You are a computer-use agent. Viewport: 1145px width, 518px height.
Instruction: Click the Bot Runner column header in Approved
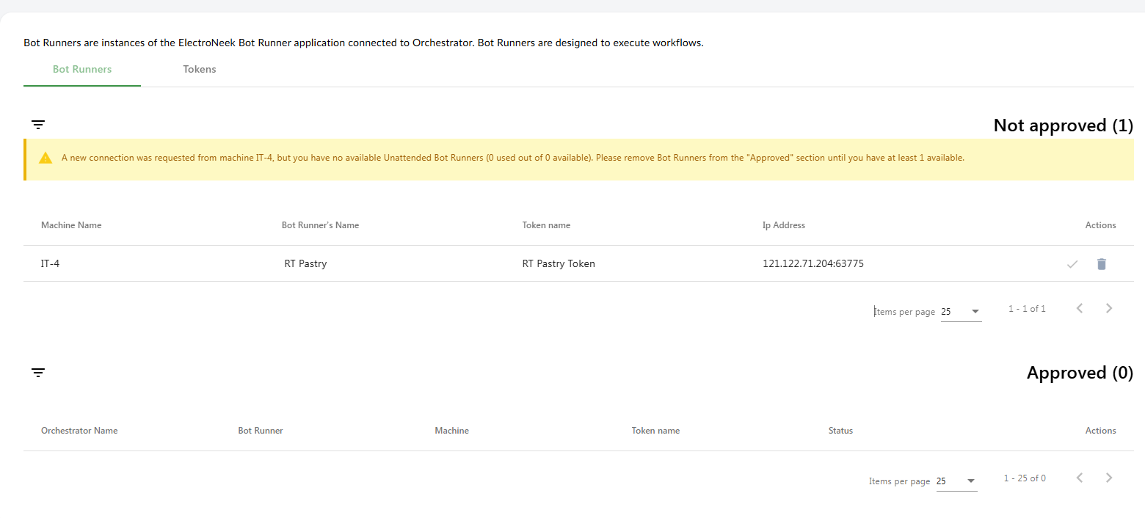261,431
